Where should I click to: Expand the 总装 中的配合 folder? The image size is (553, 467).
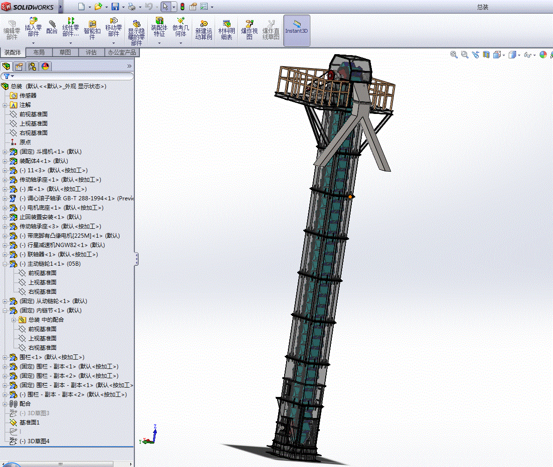pyautogui.click(x=14, y=320)
